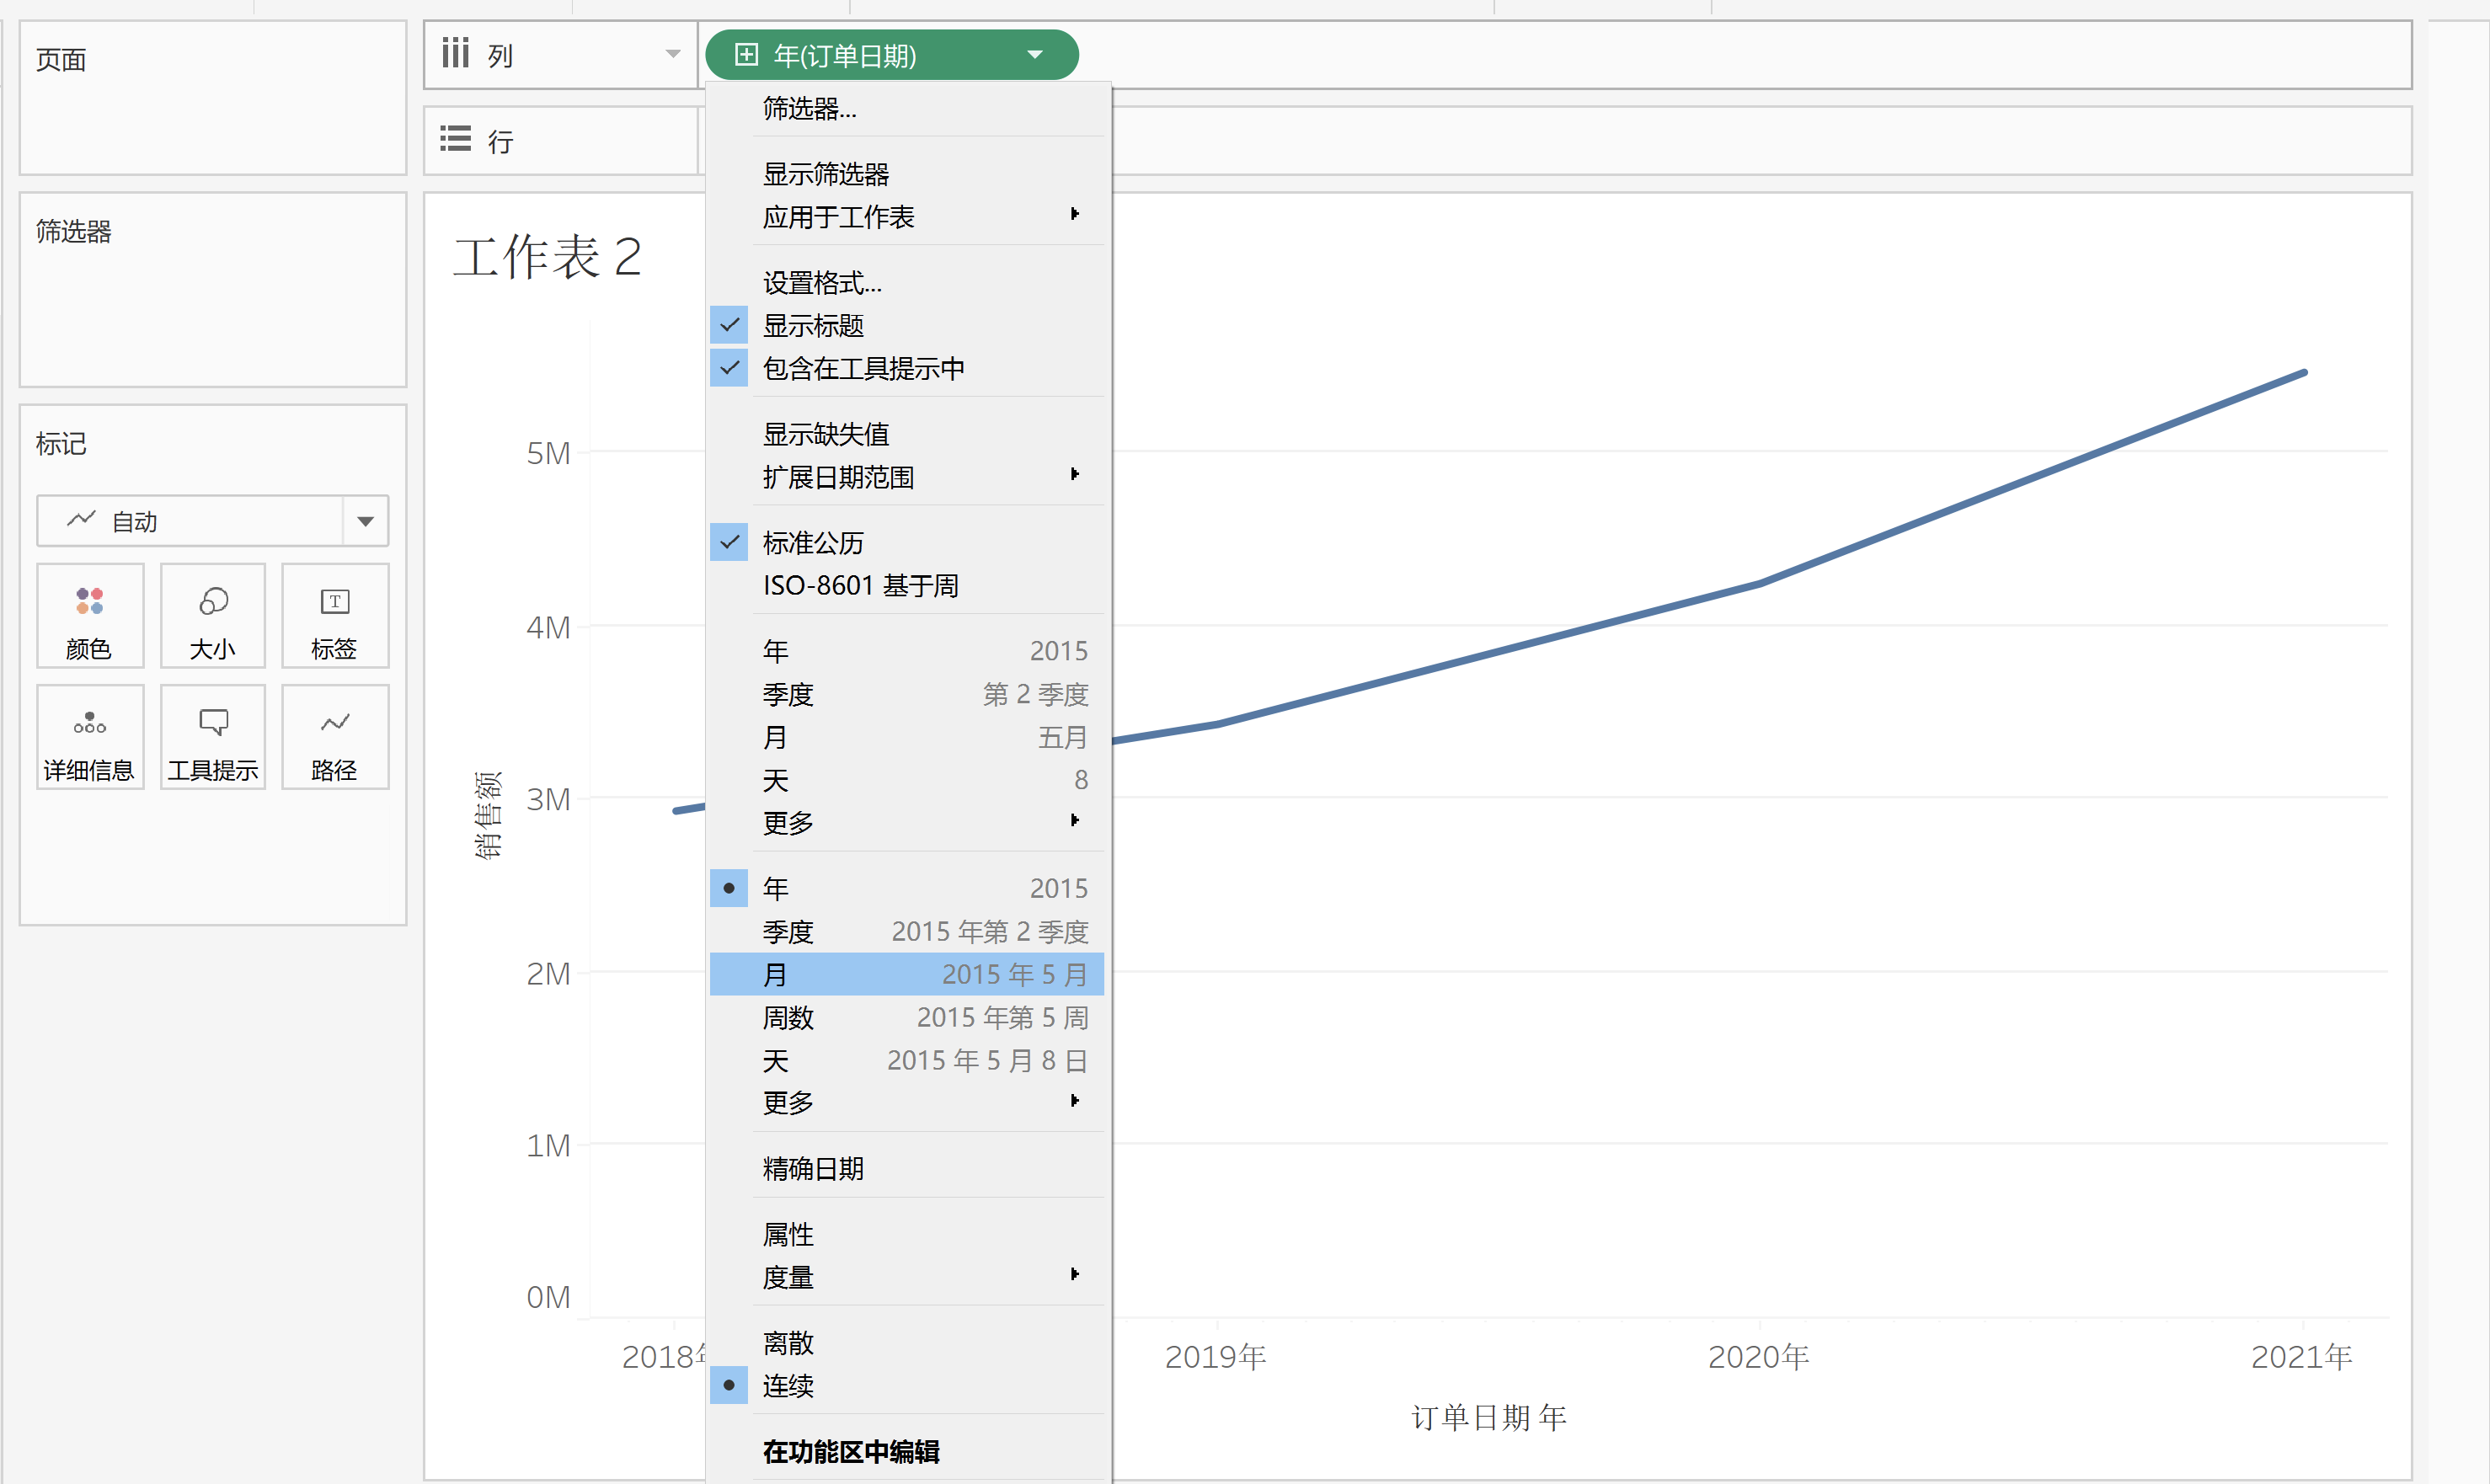Select 季度 2015 年第 2 季度 entry
2490x1484 pixels.
[x=907, y=932]
